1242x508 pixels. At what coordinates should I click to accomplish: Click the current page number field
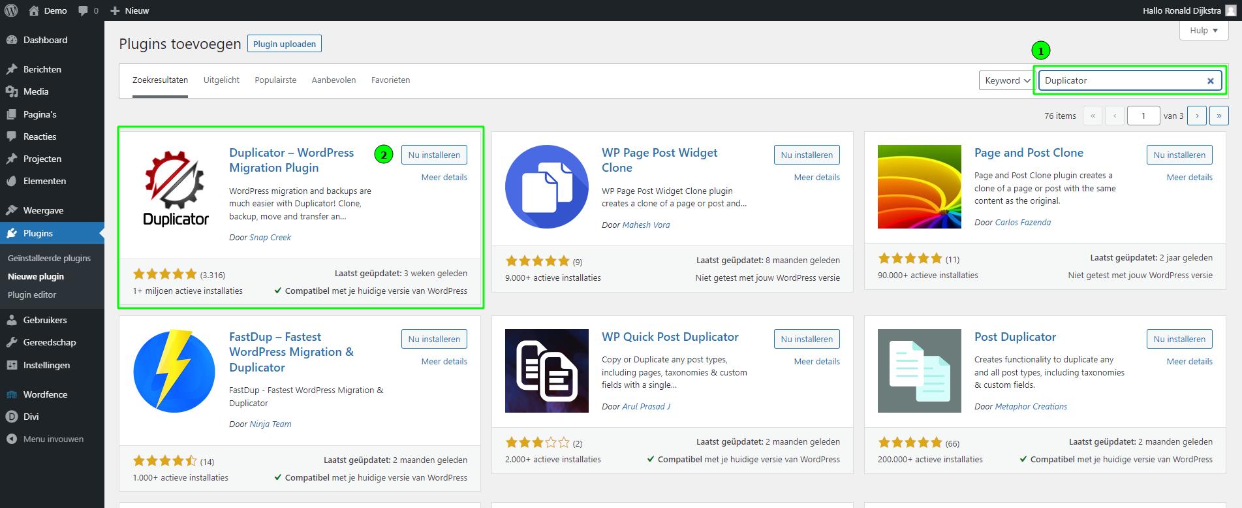coord(1143,116)
